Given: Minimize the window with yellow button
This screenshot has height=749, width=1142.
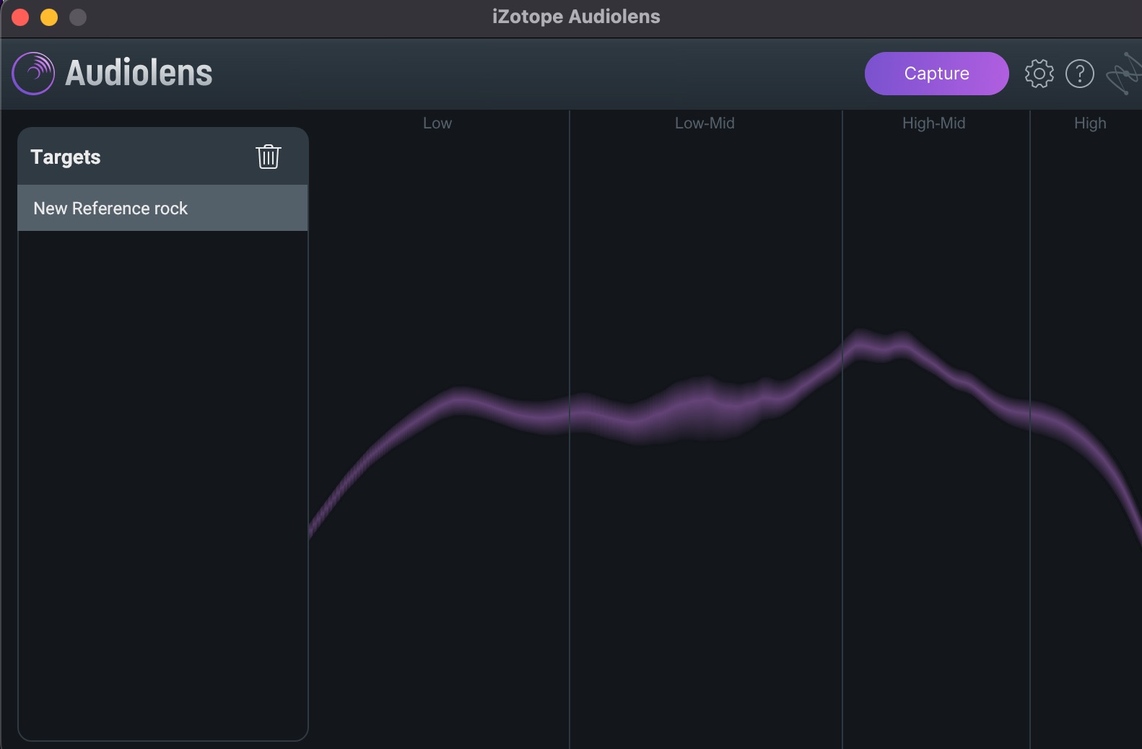Looking at the screenshot, I should coord(49,17).
